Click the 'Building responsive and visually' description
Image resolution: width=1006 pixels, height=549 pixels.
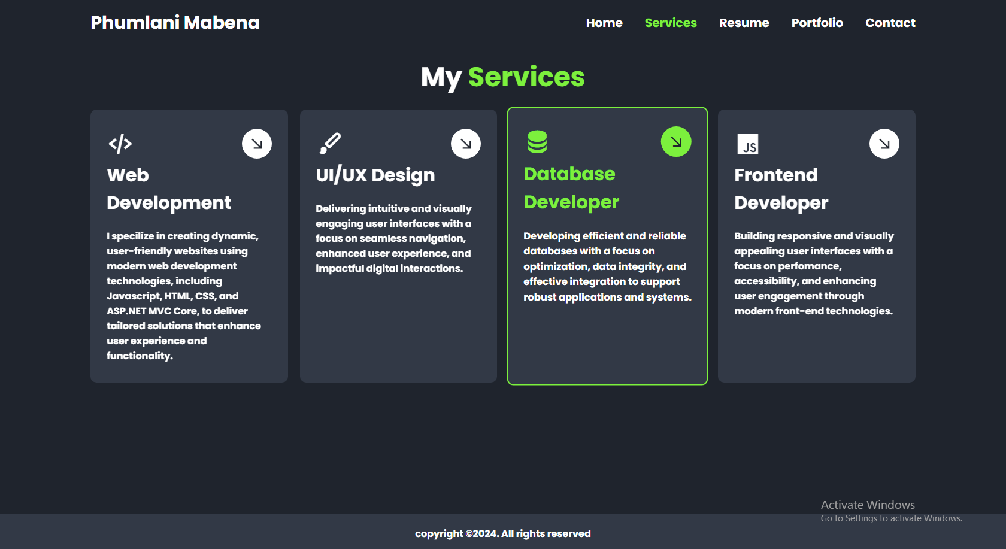coord(814,274)
